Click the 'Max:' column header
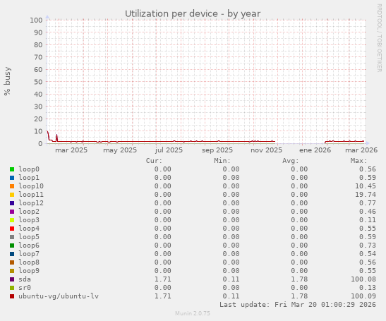 (x=358, y=161)
